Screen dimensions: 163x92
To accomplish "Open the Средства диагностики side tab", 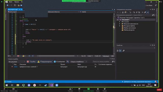I will 157,15.
